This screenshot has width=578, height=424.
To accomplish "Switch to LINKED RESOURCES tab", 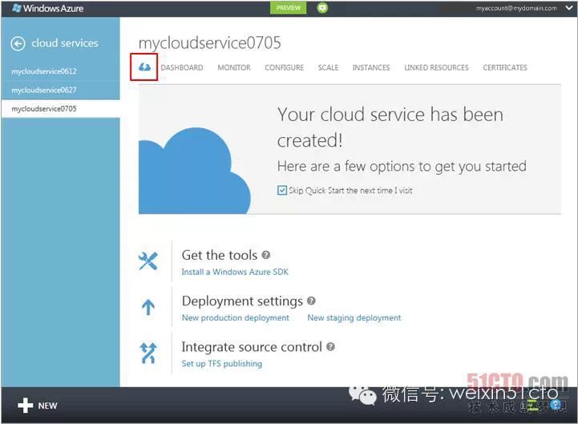I will click(x=436, y=67).
